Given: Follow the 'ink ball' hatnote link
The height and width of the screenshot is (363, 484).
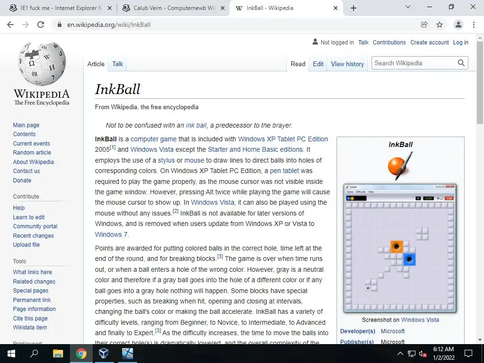Looking at the screenshot, I should 196,125.
